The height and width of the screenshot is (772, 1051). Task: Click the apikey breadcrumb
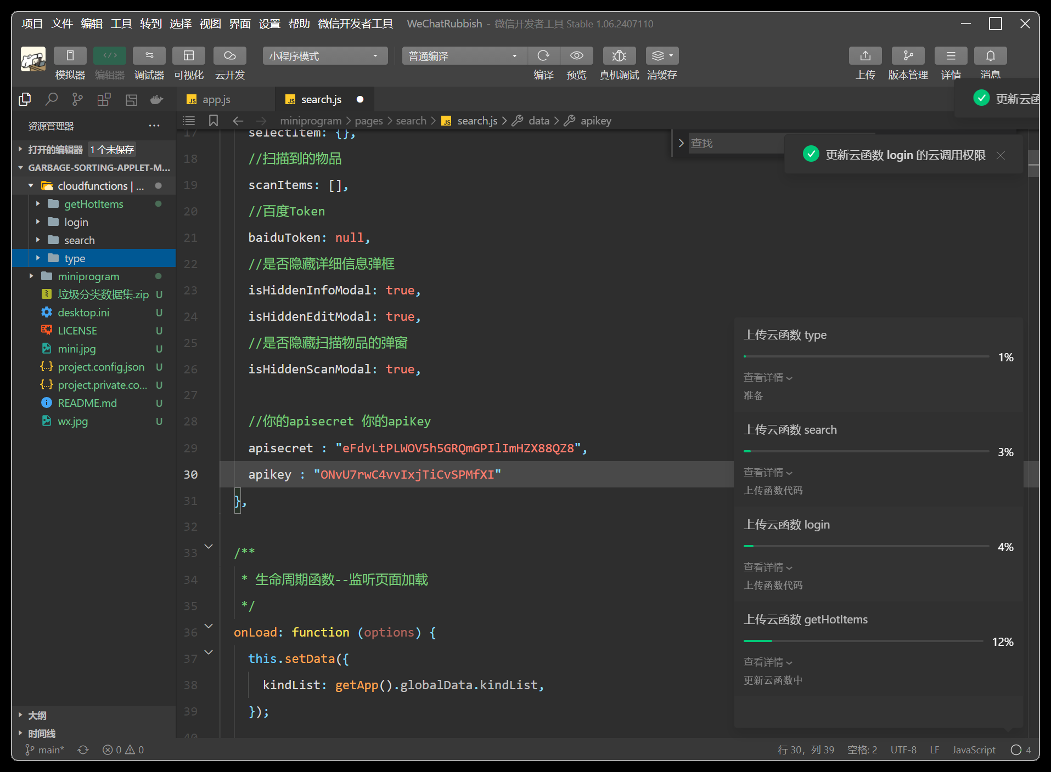pyautogui.click(x=595, y=121)
